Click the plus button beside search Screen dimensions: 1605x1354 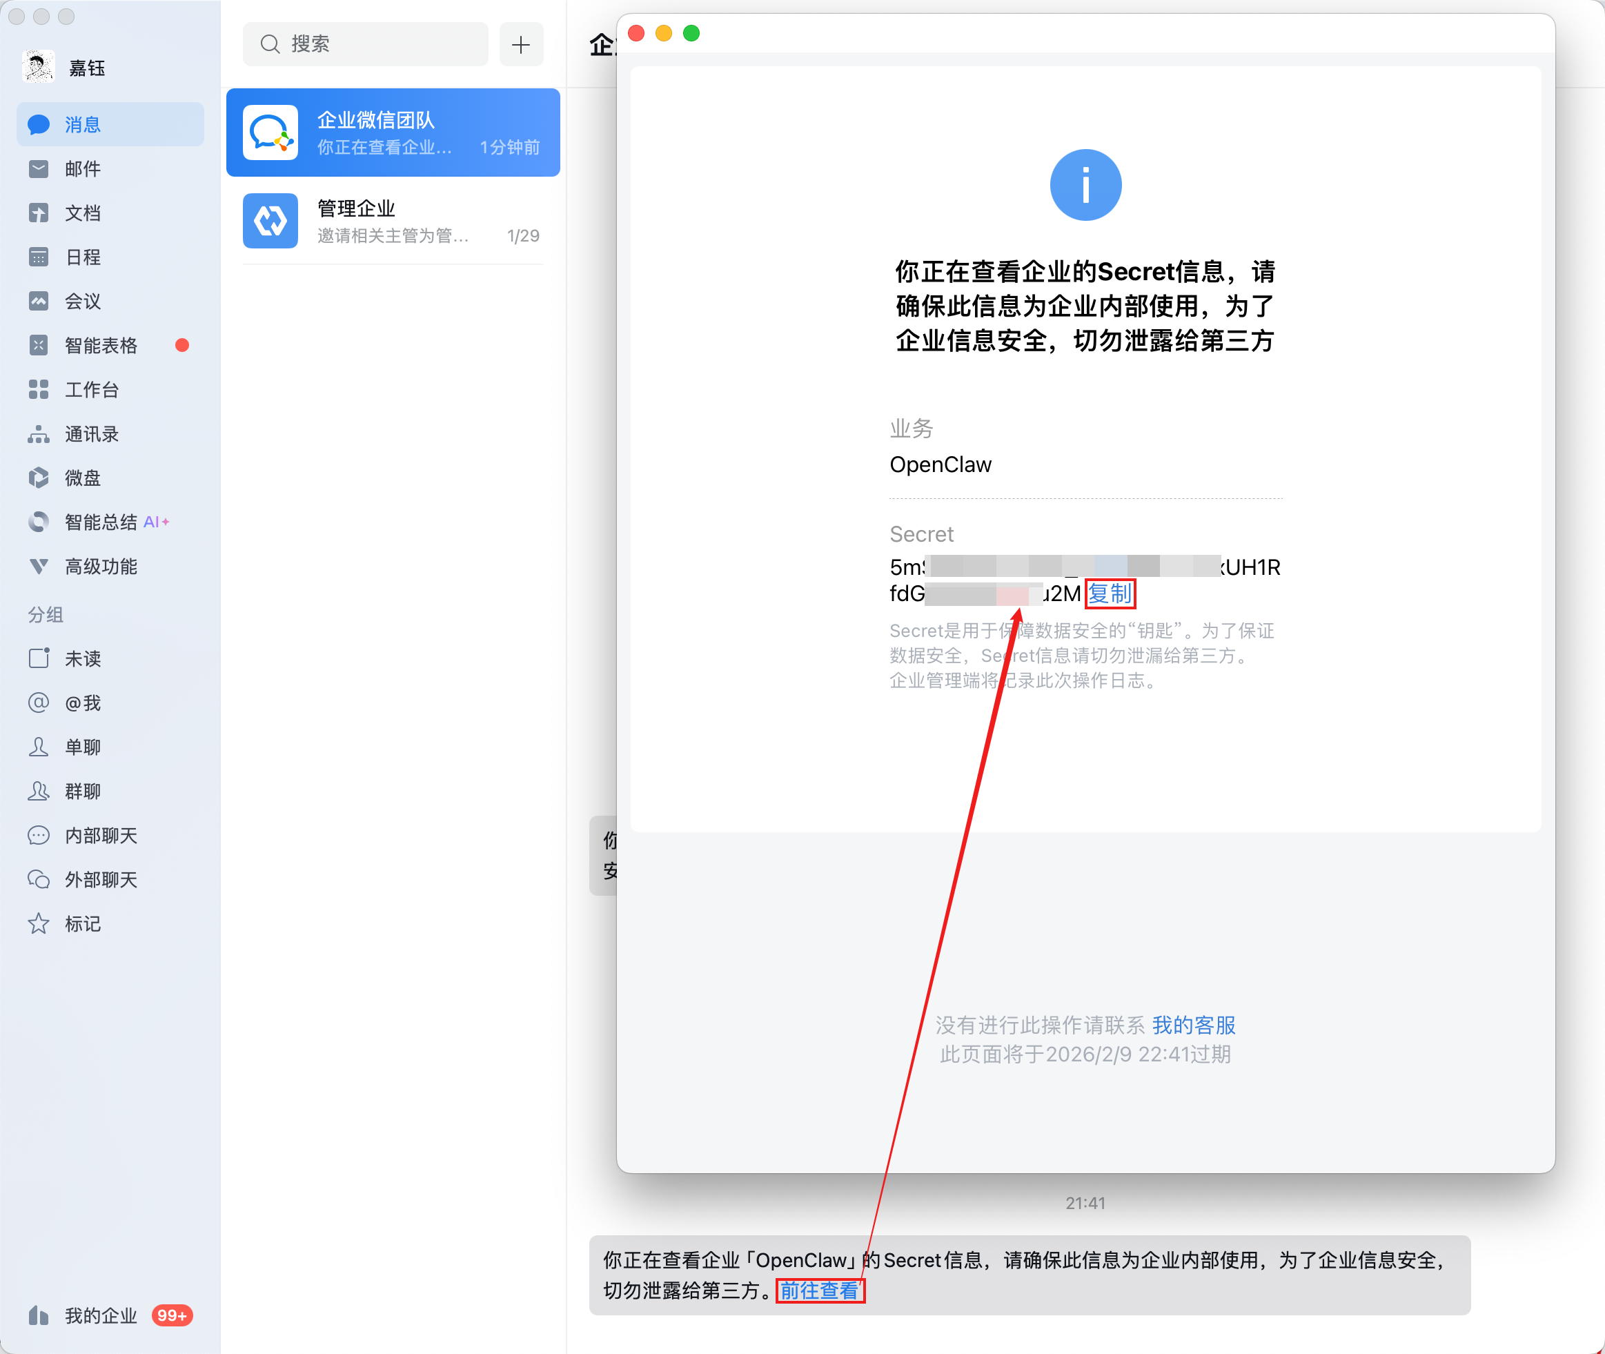[x=521, y=45]
